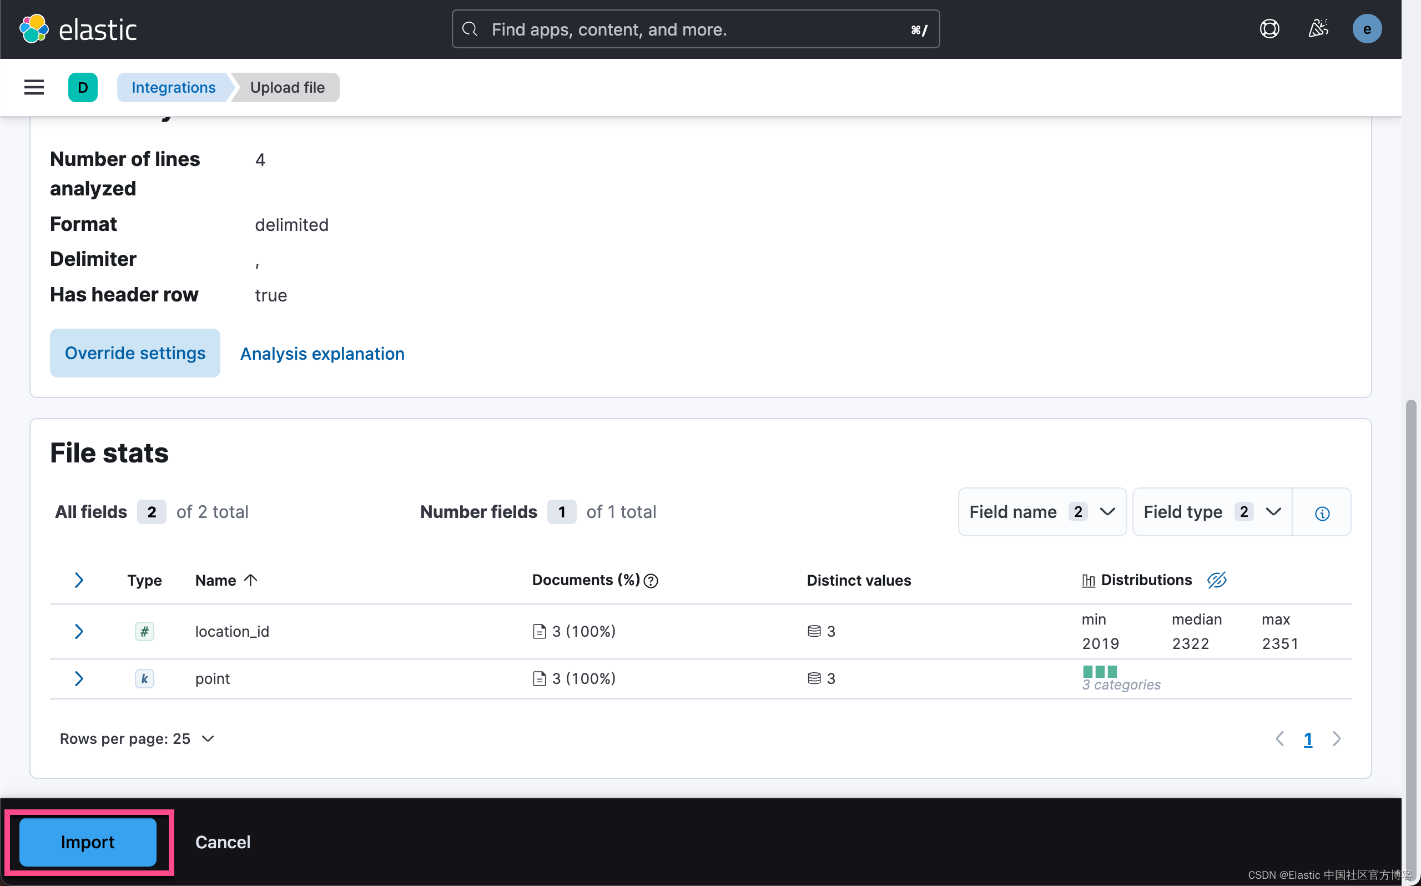Open the Field name filter dropdown

click(x=1042, y=512)
